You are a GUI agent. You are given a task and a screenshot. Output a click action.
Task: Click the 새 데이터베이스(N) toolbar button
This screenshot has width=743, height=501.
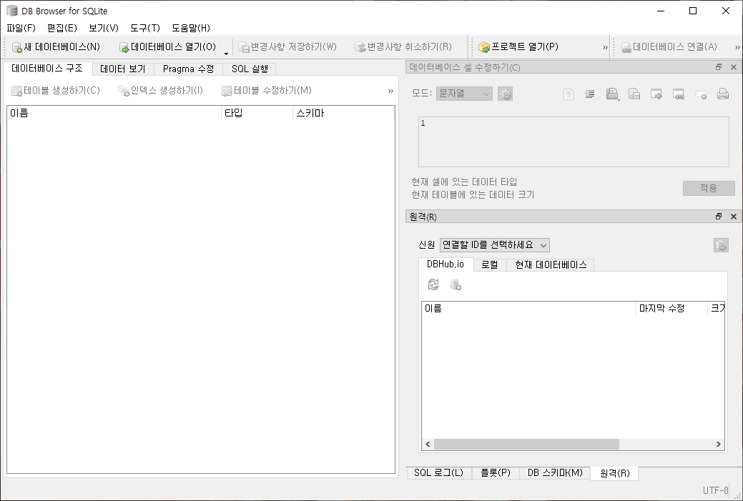[x=56, y=47]
